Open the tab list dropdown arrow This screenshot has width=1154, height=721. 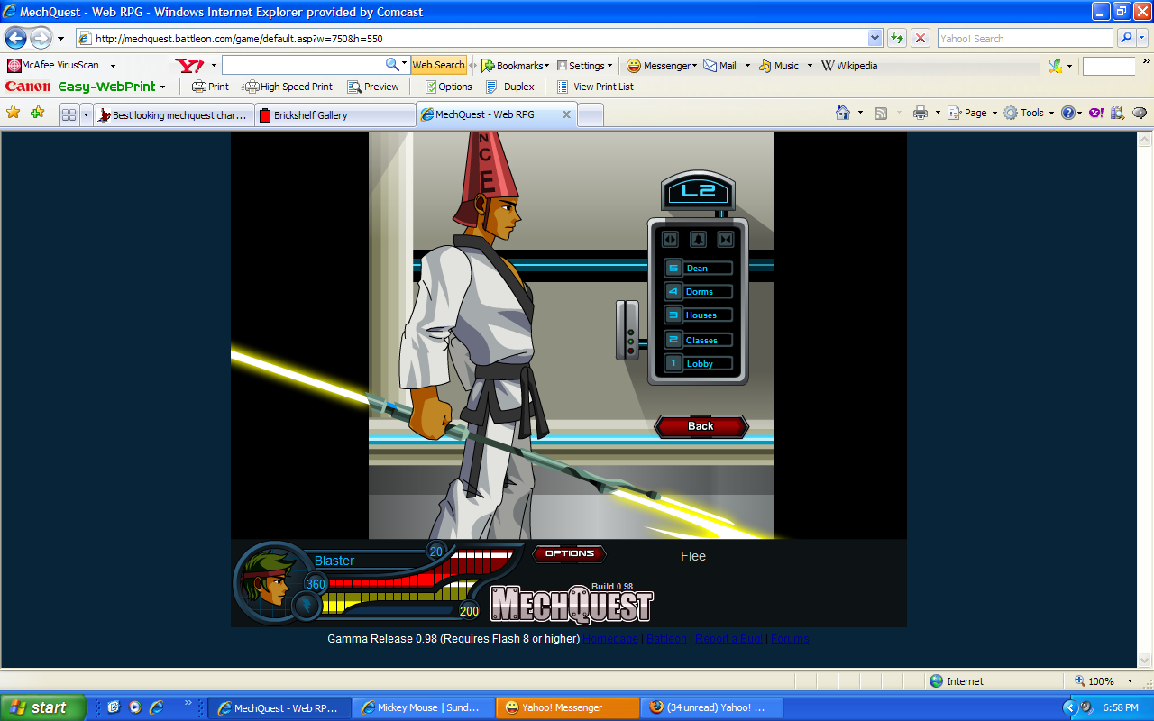click(x=87, y=114)
